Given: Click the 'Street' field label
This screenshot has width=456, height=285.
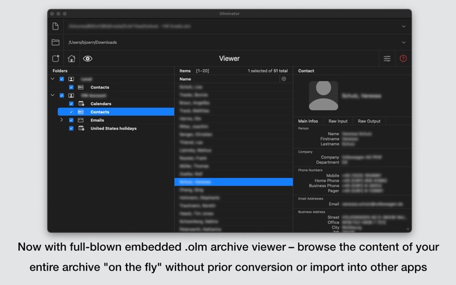Looking at the screenshot, I should tap(333, 217).
